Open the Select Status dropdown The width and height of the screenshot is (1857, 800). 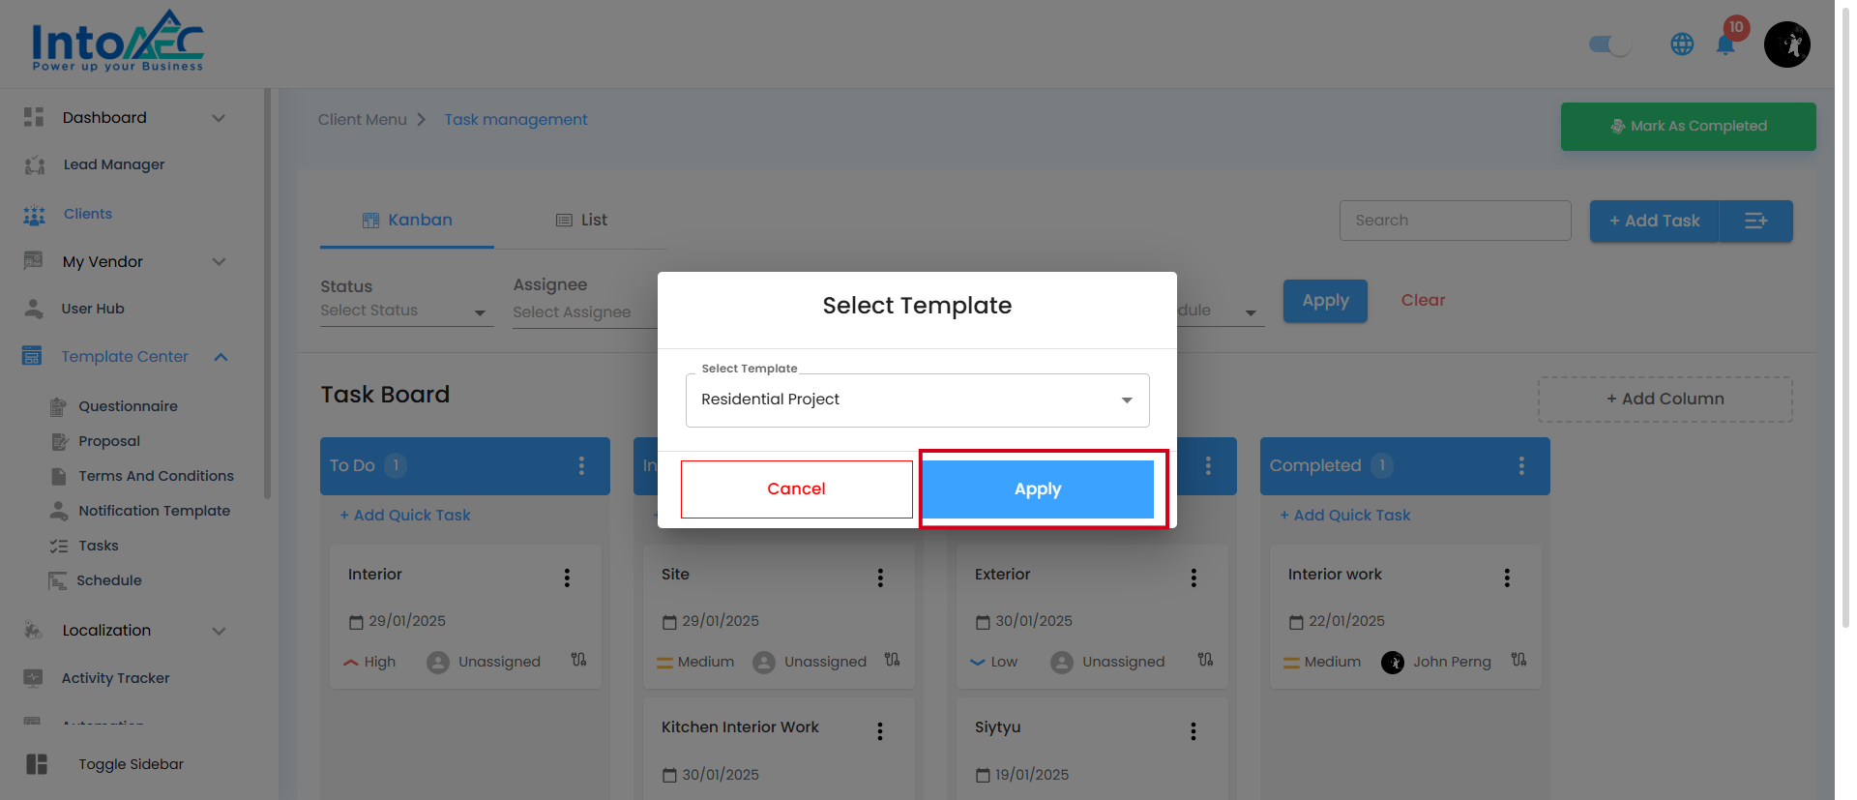pyautogui.click(x=406, y=311)
